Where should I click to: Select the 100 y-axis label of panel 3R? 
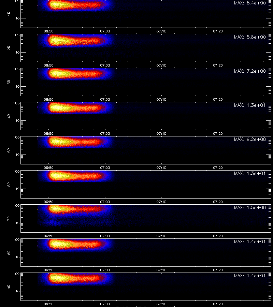16,69
